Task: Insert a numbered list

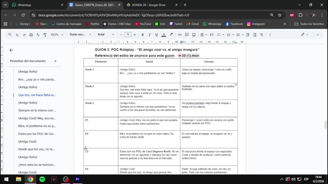Action: 238,35
